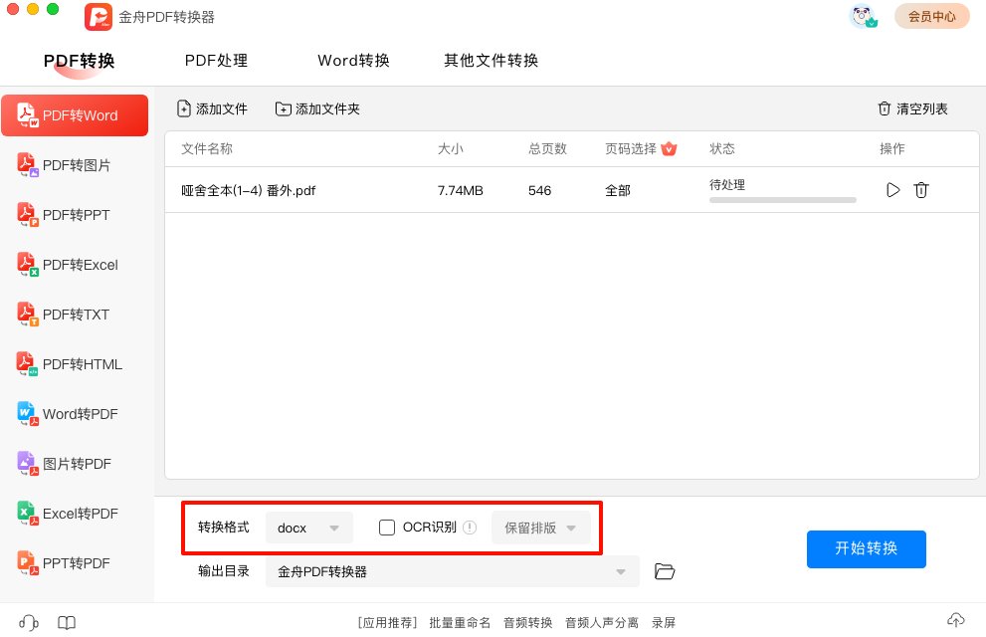The width and height of the screenshot is (986, 637).
Task: Click 清空列表 to clear the list
Action: [x=912, y=108]
